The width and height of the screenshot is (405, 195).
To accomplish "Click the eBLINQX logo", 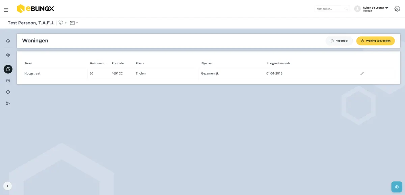I will click(35, 9).
